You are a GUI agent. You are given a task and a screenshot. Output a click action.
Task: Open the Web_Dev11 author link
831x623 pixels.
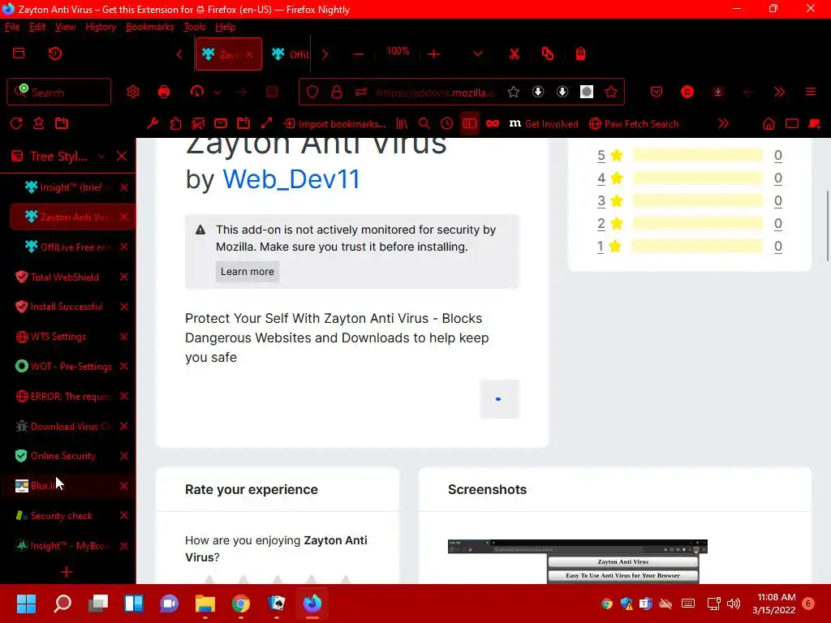291,179
